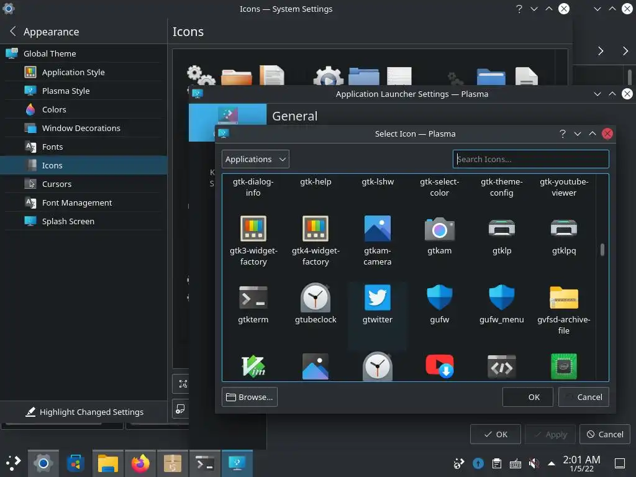
Task: Click Browse button in Select Icon dialog
Action: pyautogui.click(x=250, y=397)
